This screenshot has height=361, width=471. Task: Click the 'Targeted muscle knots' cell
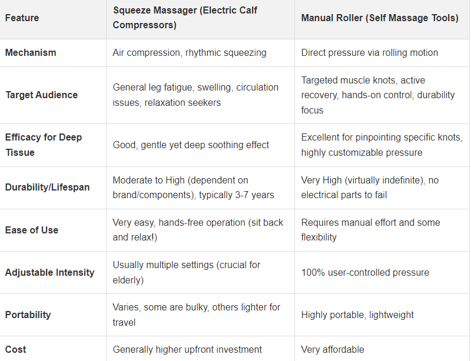(377, 95)
